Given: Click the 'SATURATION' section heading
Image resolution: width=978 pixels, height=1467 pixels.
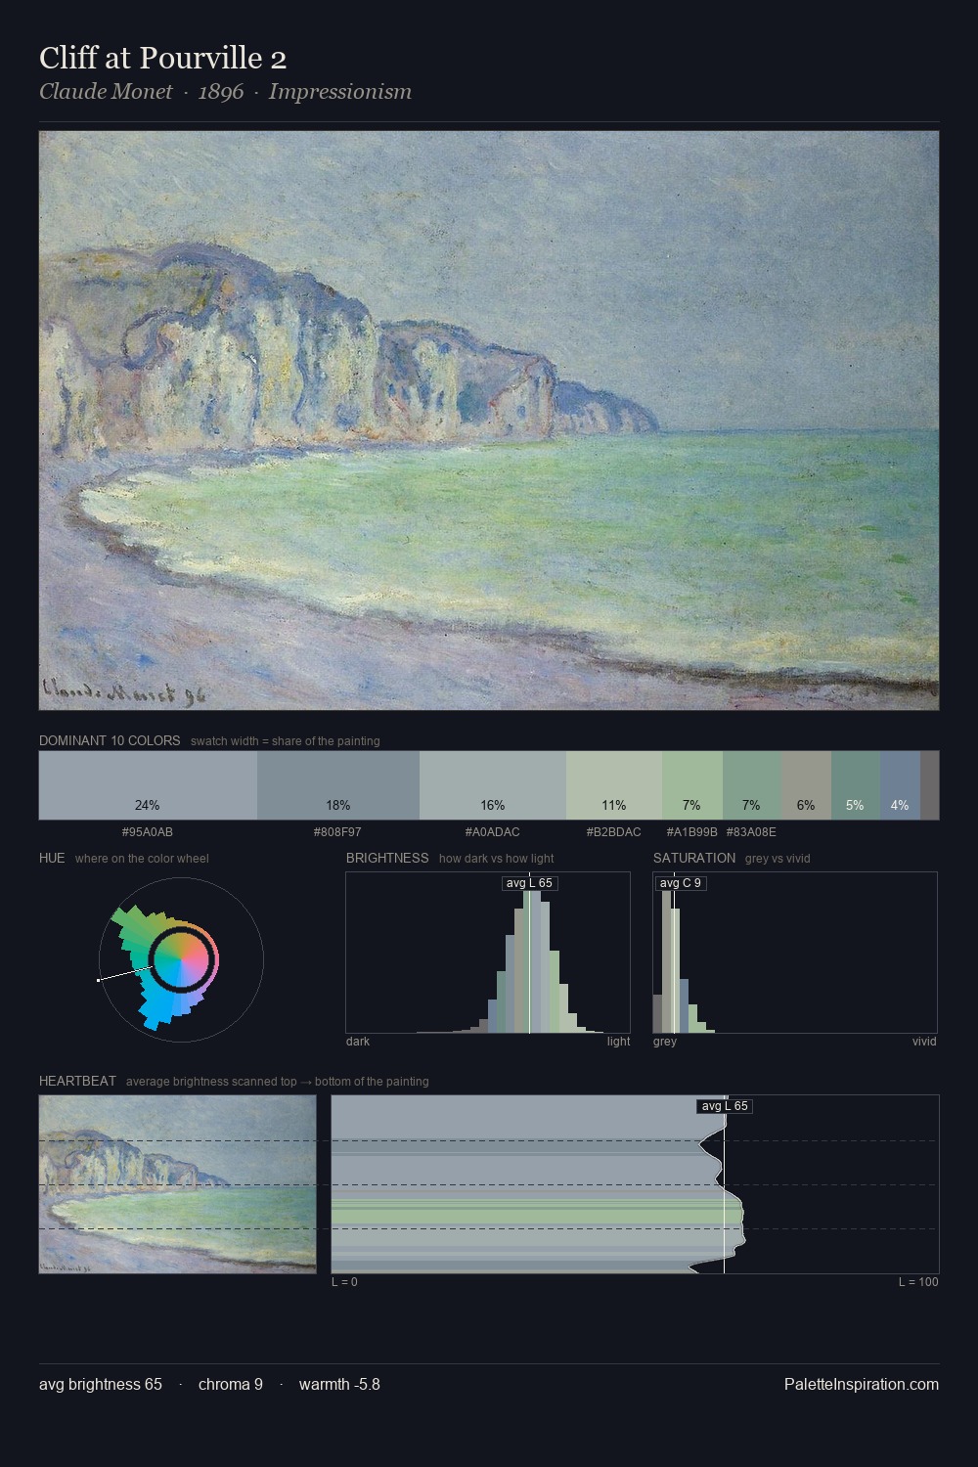Looking at the screenshot, I should coord(694,858).
